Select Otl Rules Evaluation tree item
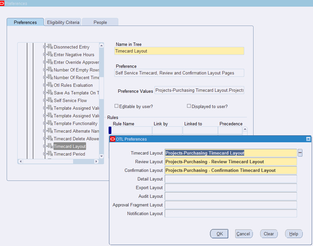 73,85
